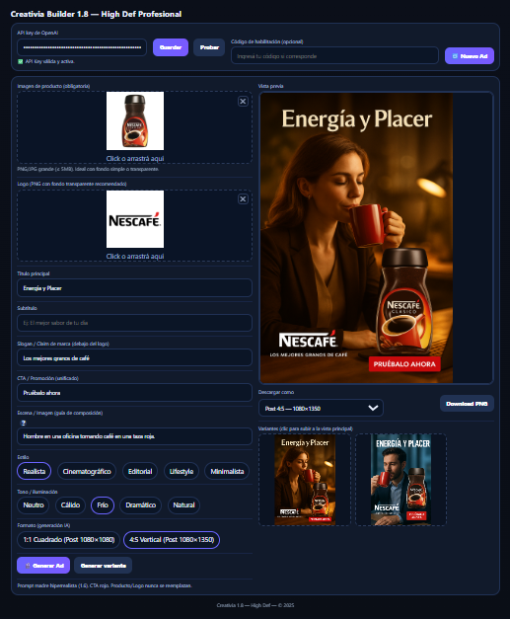510x619 pixels.
Task: Choose the Natural lighting tone
Action: (183, 505)
